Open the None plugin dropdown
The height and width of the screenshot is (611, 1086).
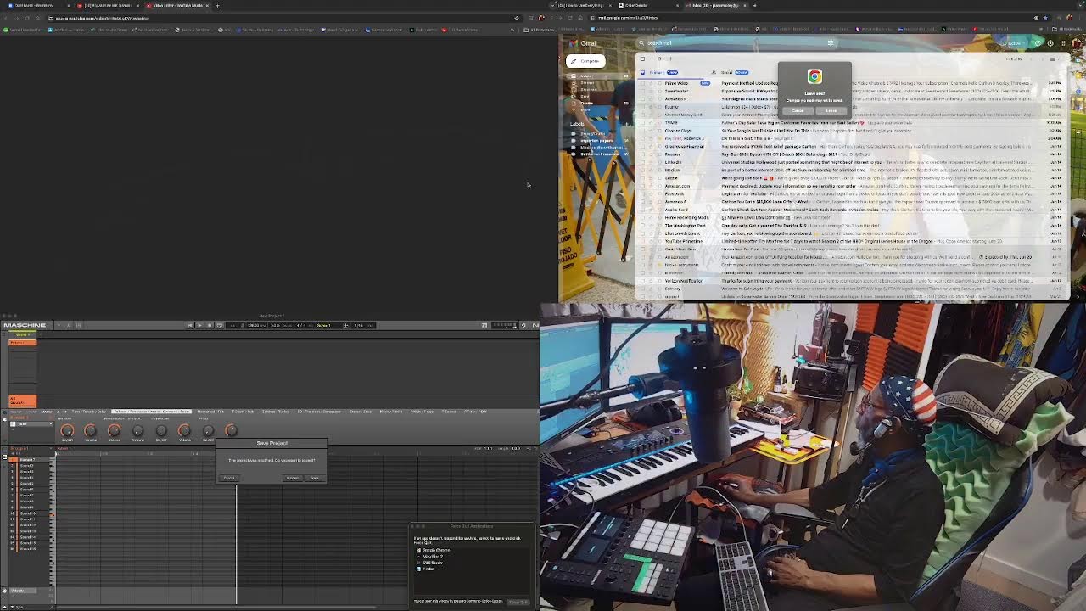click(31, 423)
